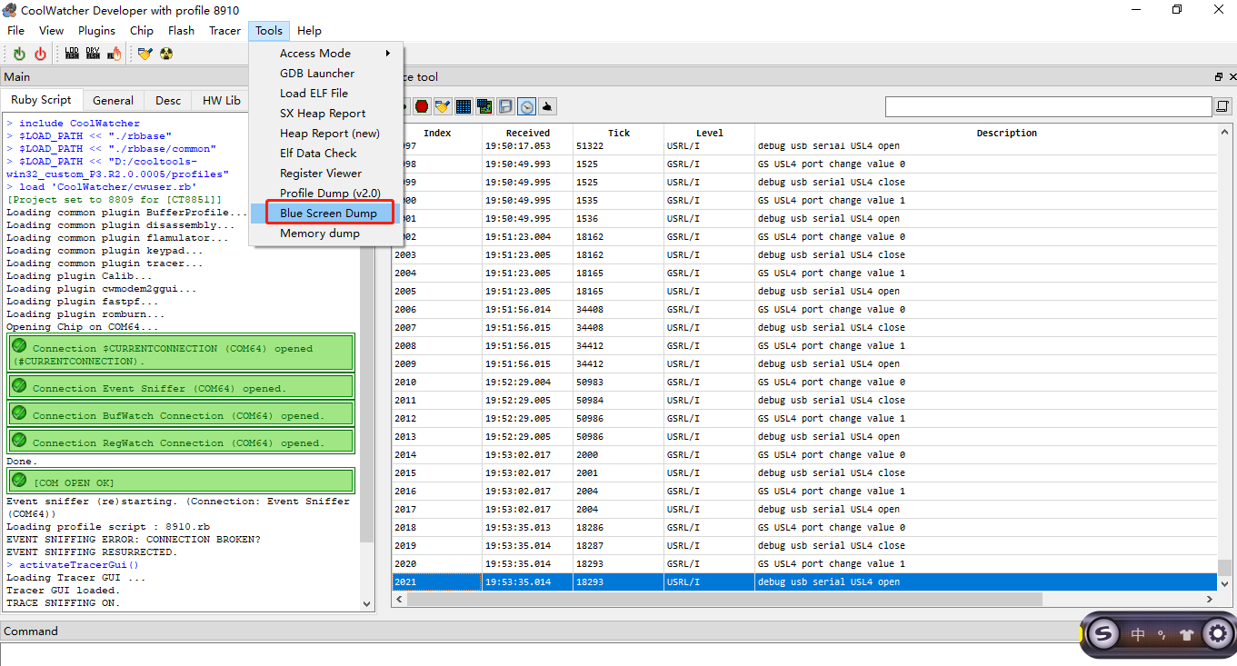
Task: Expand the Access Mode submenu
Action: coord(326,54)
